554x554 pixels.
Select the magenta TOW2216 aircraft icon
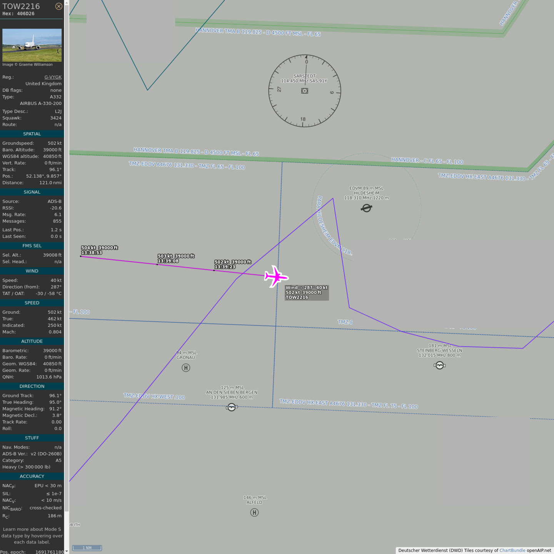pos(276,276)
